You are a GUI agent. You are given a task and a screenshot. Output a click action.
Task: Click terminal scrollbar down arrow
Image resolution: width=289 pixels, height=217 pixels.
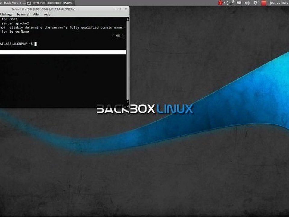[128, 102]
